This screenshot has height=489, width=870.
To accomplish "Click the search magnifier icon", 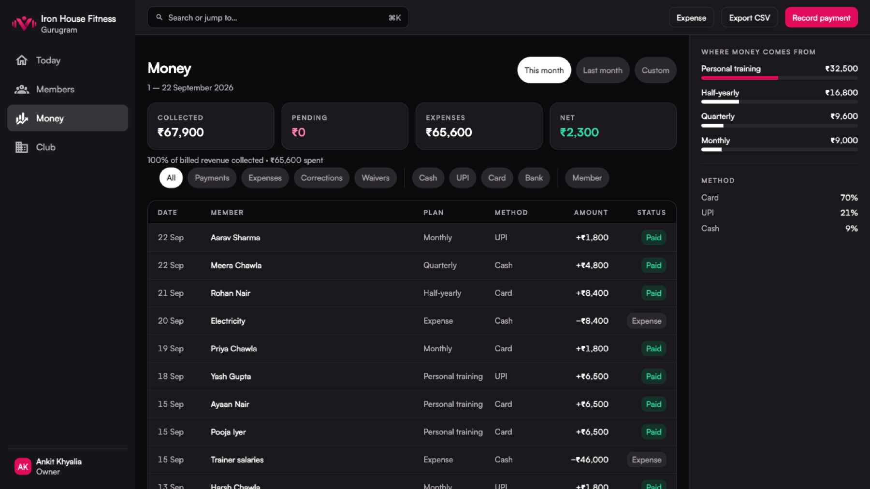I will 159,18.
